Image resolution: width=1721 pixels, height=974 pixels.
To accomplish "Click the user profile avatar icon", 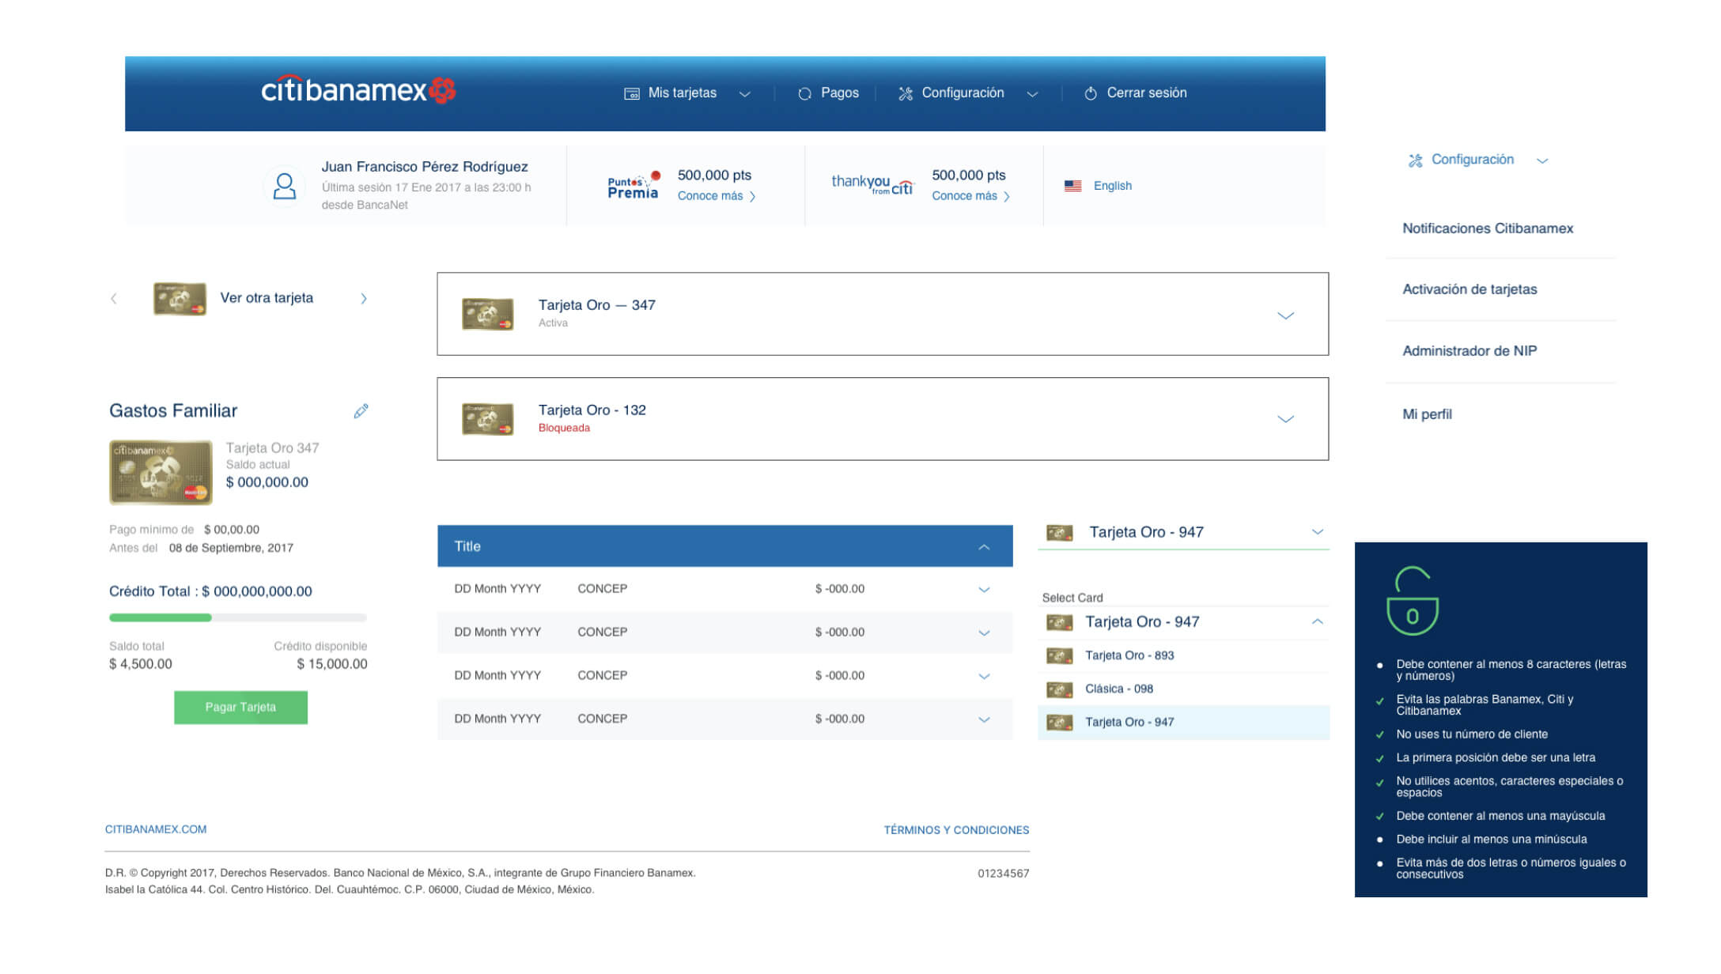I will tap(284, 187).
